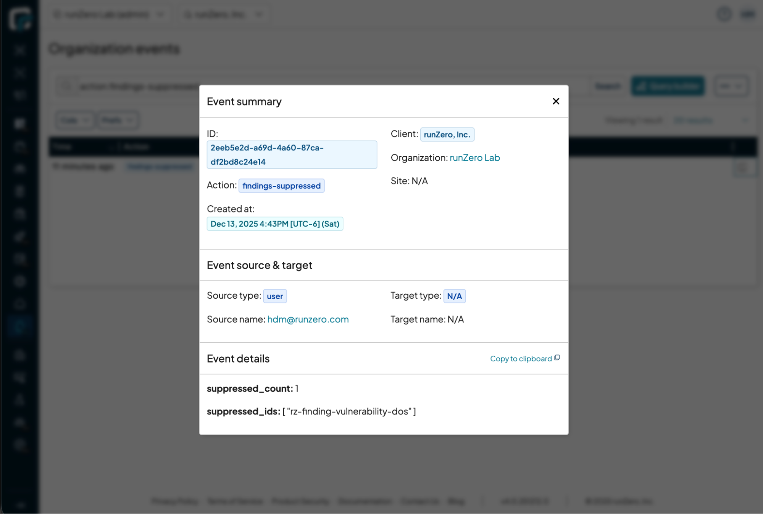Click the event ID badge

pos(292,155)
